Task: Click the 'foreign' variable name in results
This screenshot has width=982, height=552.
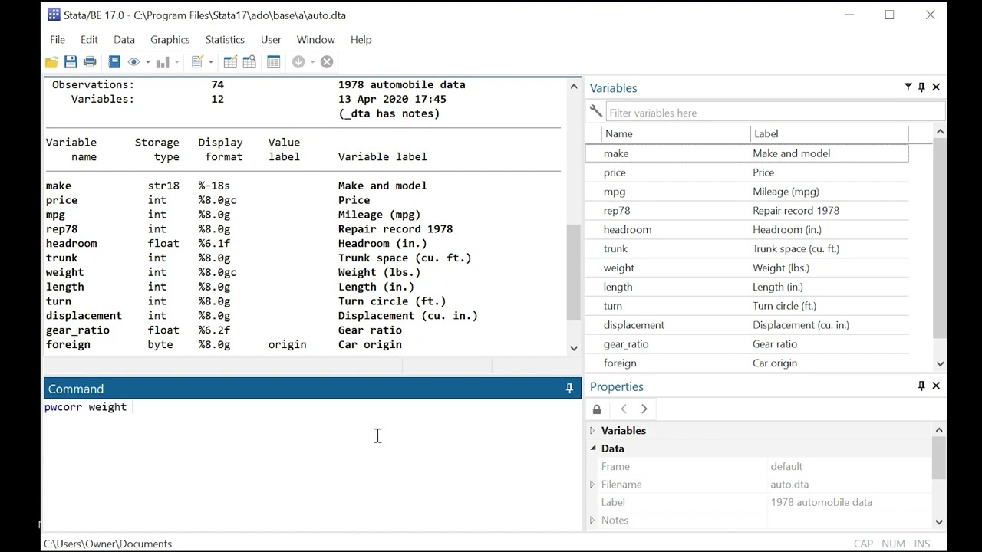Action: pos(68,345)
